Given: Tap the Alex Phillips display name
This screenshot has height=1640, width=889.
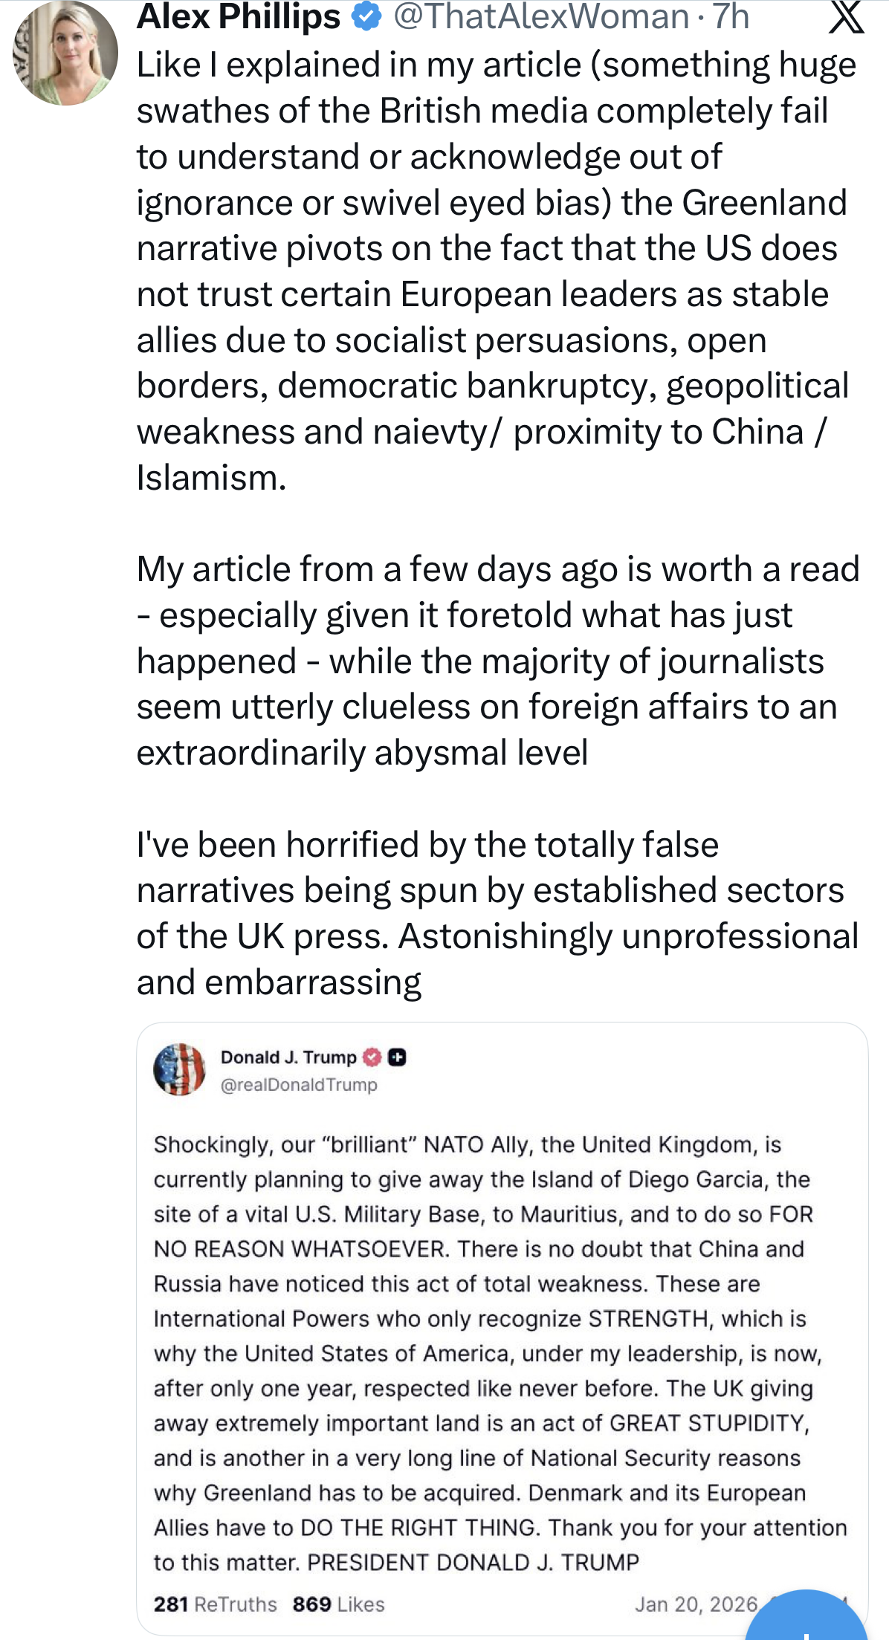Looking at the screenshot, I should pyautogui.click(x=238, y=16).
